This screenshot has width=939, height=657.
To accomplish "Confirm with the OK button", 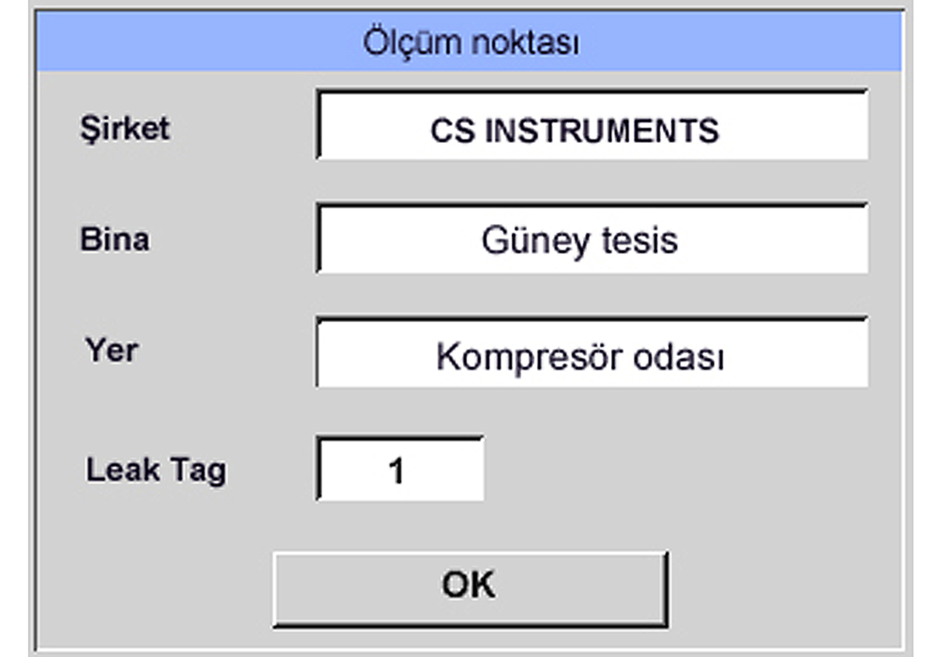I will pyautogui.click(x=471, y=589).
